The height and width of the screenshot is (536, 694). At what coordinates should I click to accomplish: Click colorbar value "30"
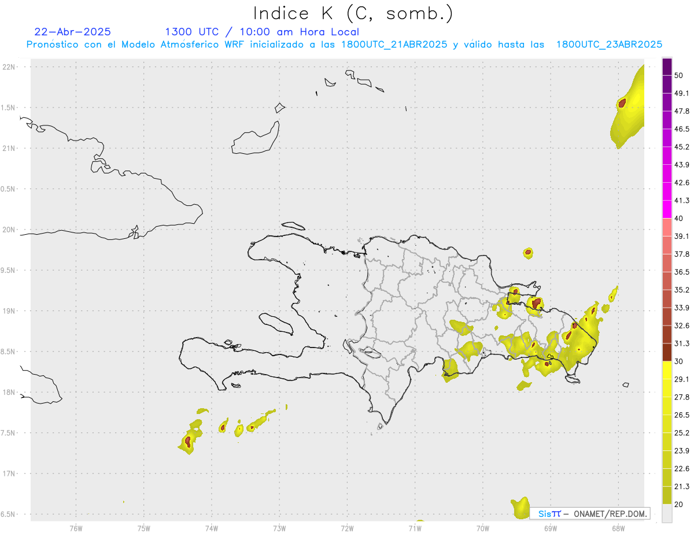point(679,361)
